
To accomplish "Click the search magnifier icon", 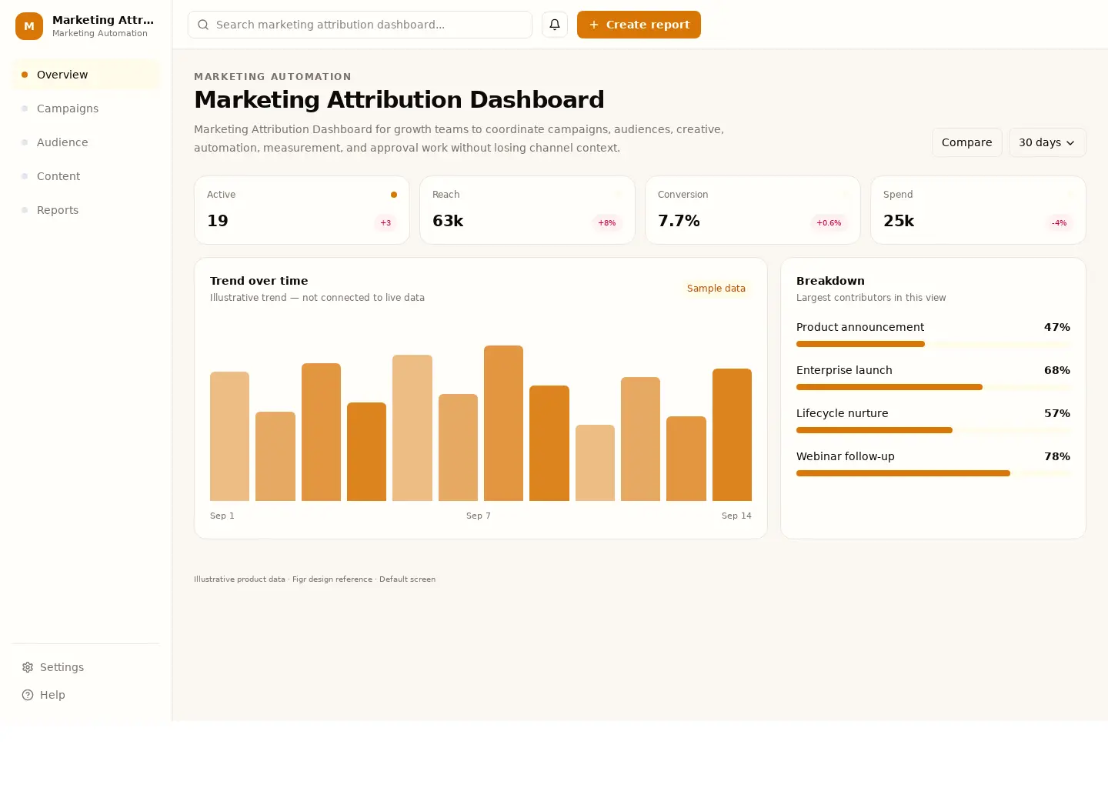I will pyautogui.click(x=203, y=25).
